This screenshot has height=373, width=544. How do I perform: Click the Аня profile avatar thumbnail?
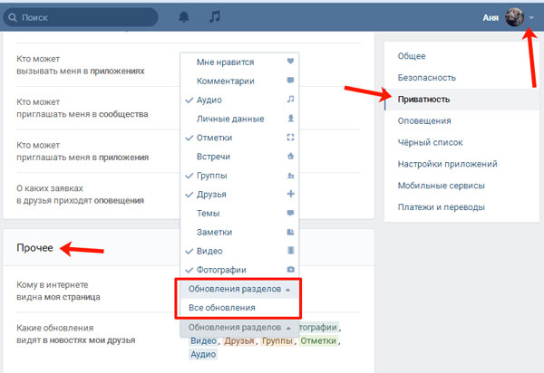coord(514,16)
